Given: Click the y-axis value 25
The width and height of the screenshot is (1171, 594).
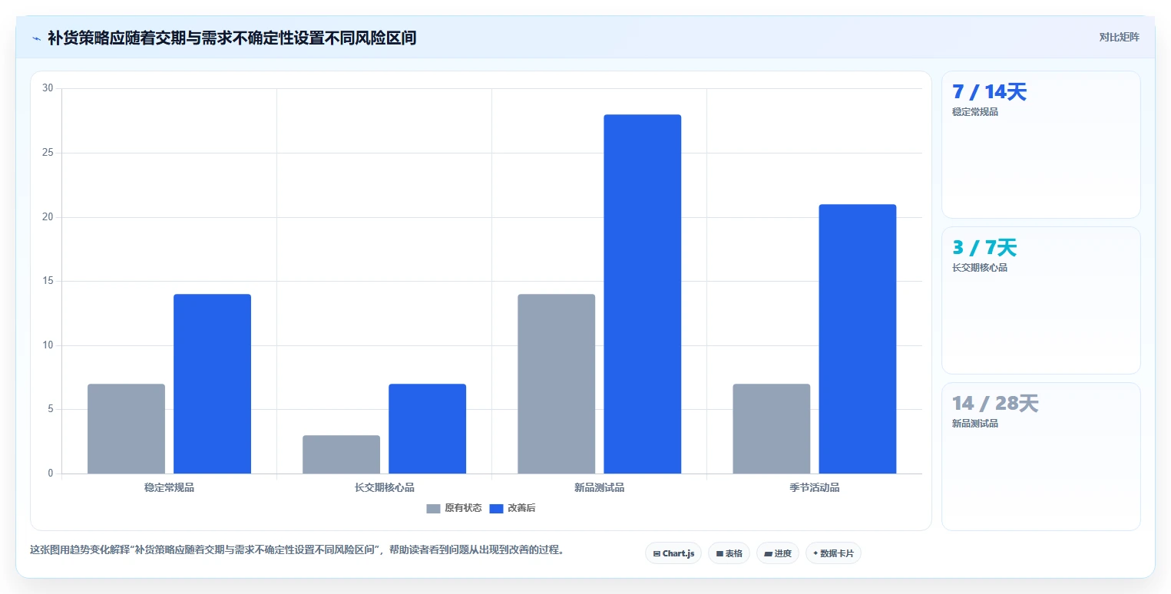Looking at the screenshot, I should tap(48, 153).
